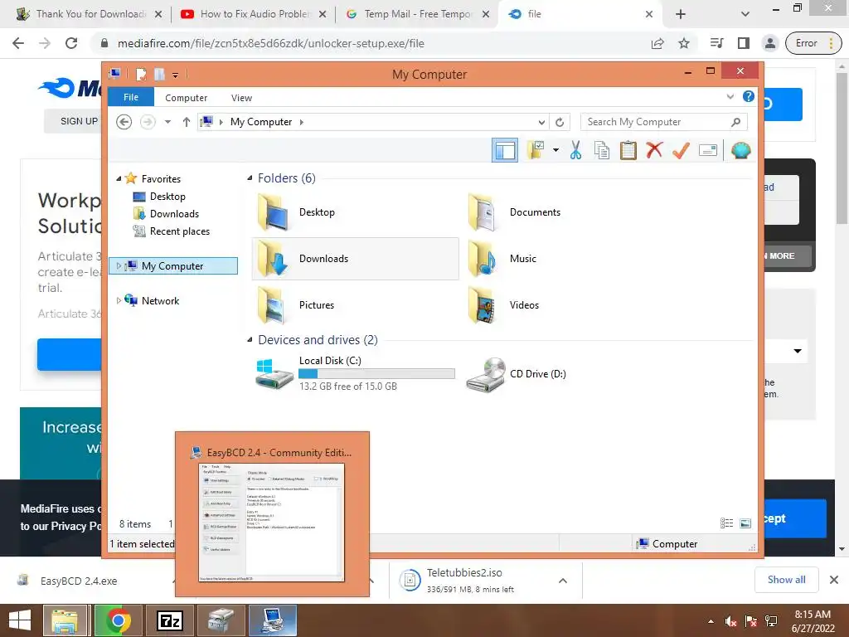Click the muted volume tray icon

coord(730,620)
